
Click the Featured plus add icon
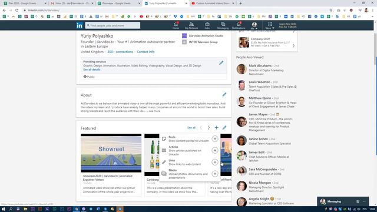[x=216, y=128]
